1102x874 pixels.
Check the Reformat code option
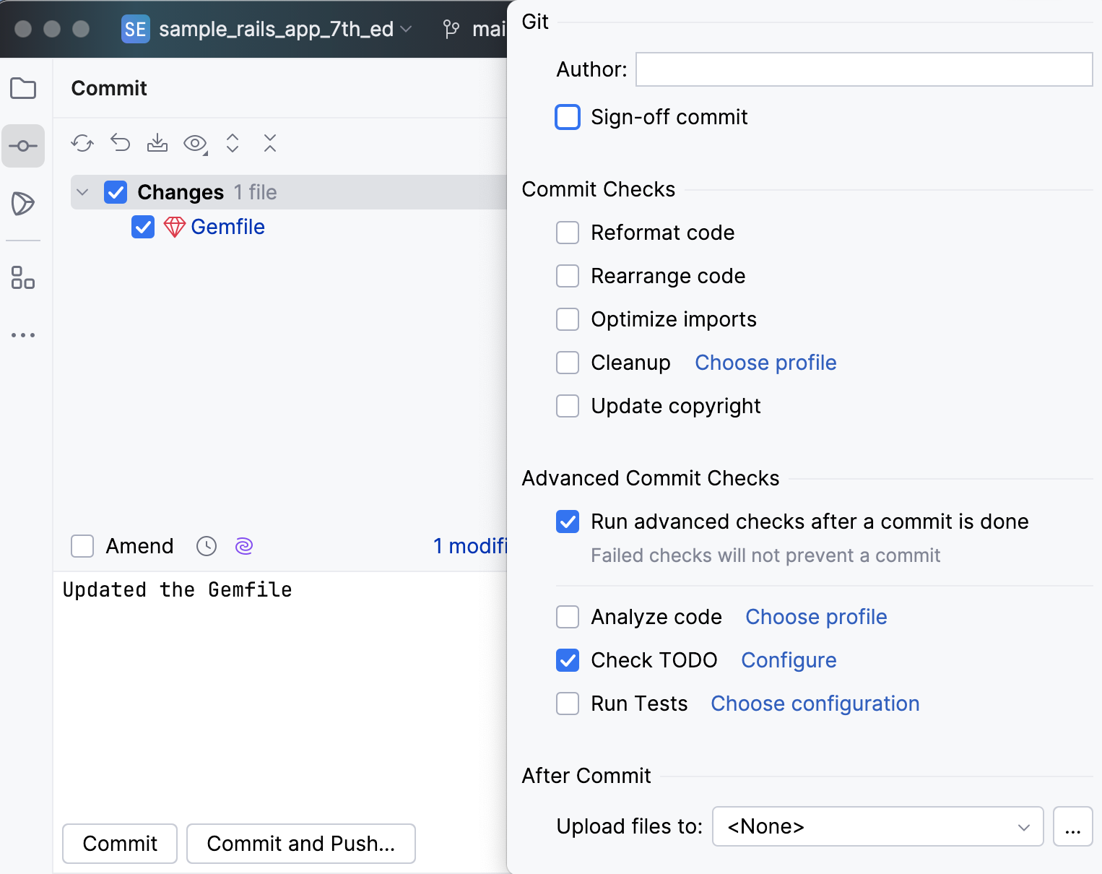coord(568,233)
